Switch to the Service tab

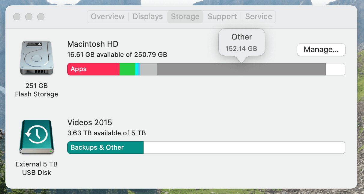tap(258, 16)
